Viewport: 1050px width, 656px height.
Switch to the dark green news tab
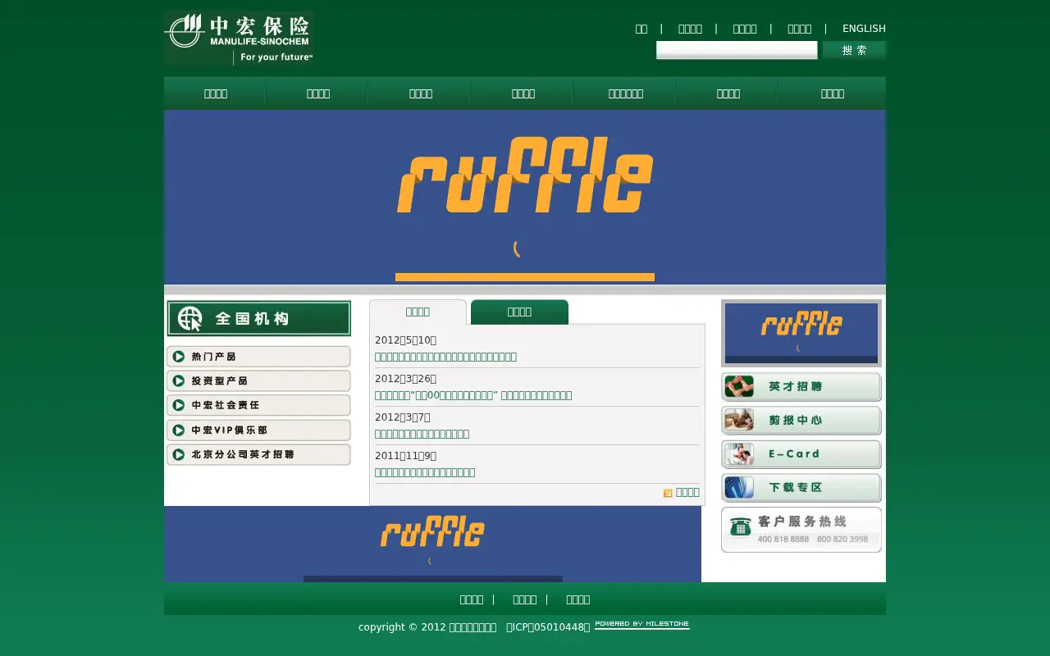tap(519, 312)
